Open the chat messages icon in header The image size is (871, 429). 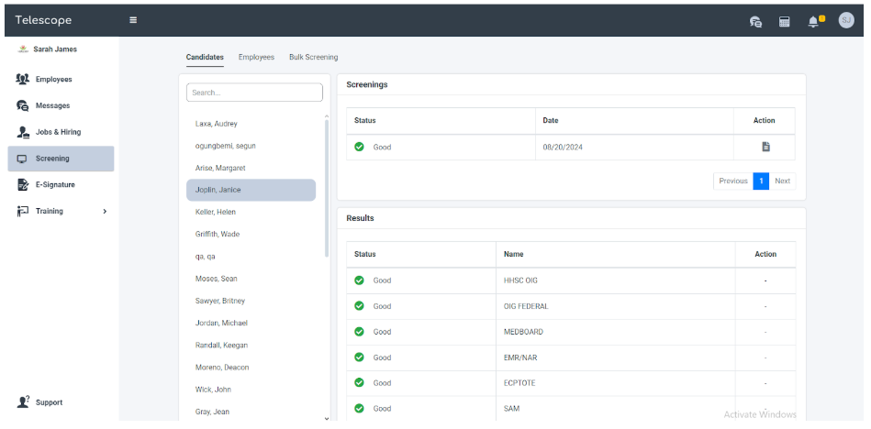point(755,21)
